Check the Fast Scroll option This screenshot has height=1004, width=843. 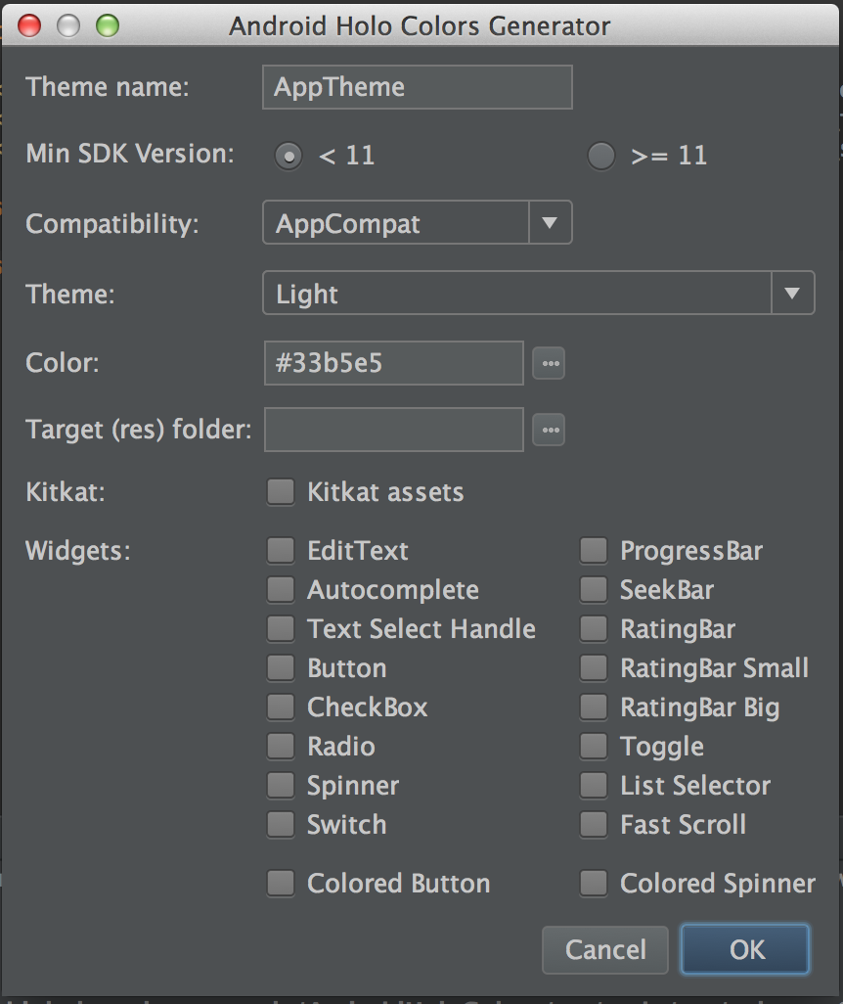point(594,825)
